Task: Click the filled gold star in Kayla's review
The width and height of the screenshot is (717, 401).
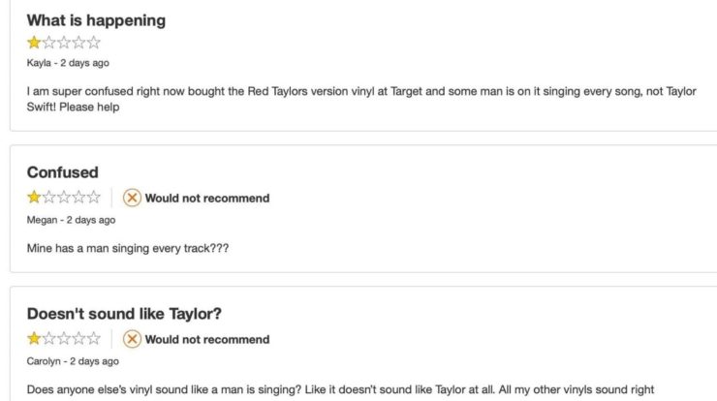Action: point(34,43)
